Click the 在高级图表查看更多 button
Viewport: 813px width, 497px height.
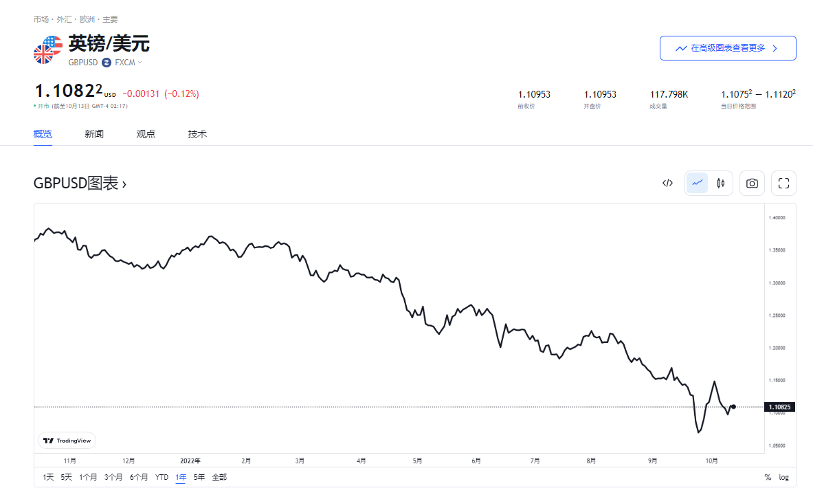point(728,47)
